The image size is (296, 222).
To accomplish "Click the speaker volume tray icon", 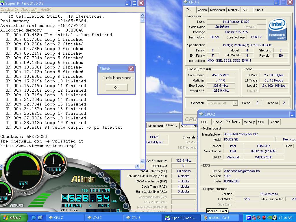I will (x=259, y=218).
